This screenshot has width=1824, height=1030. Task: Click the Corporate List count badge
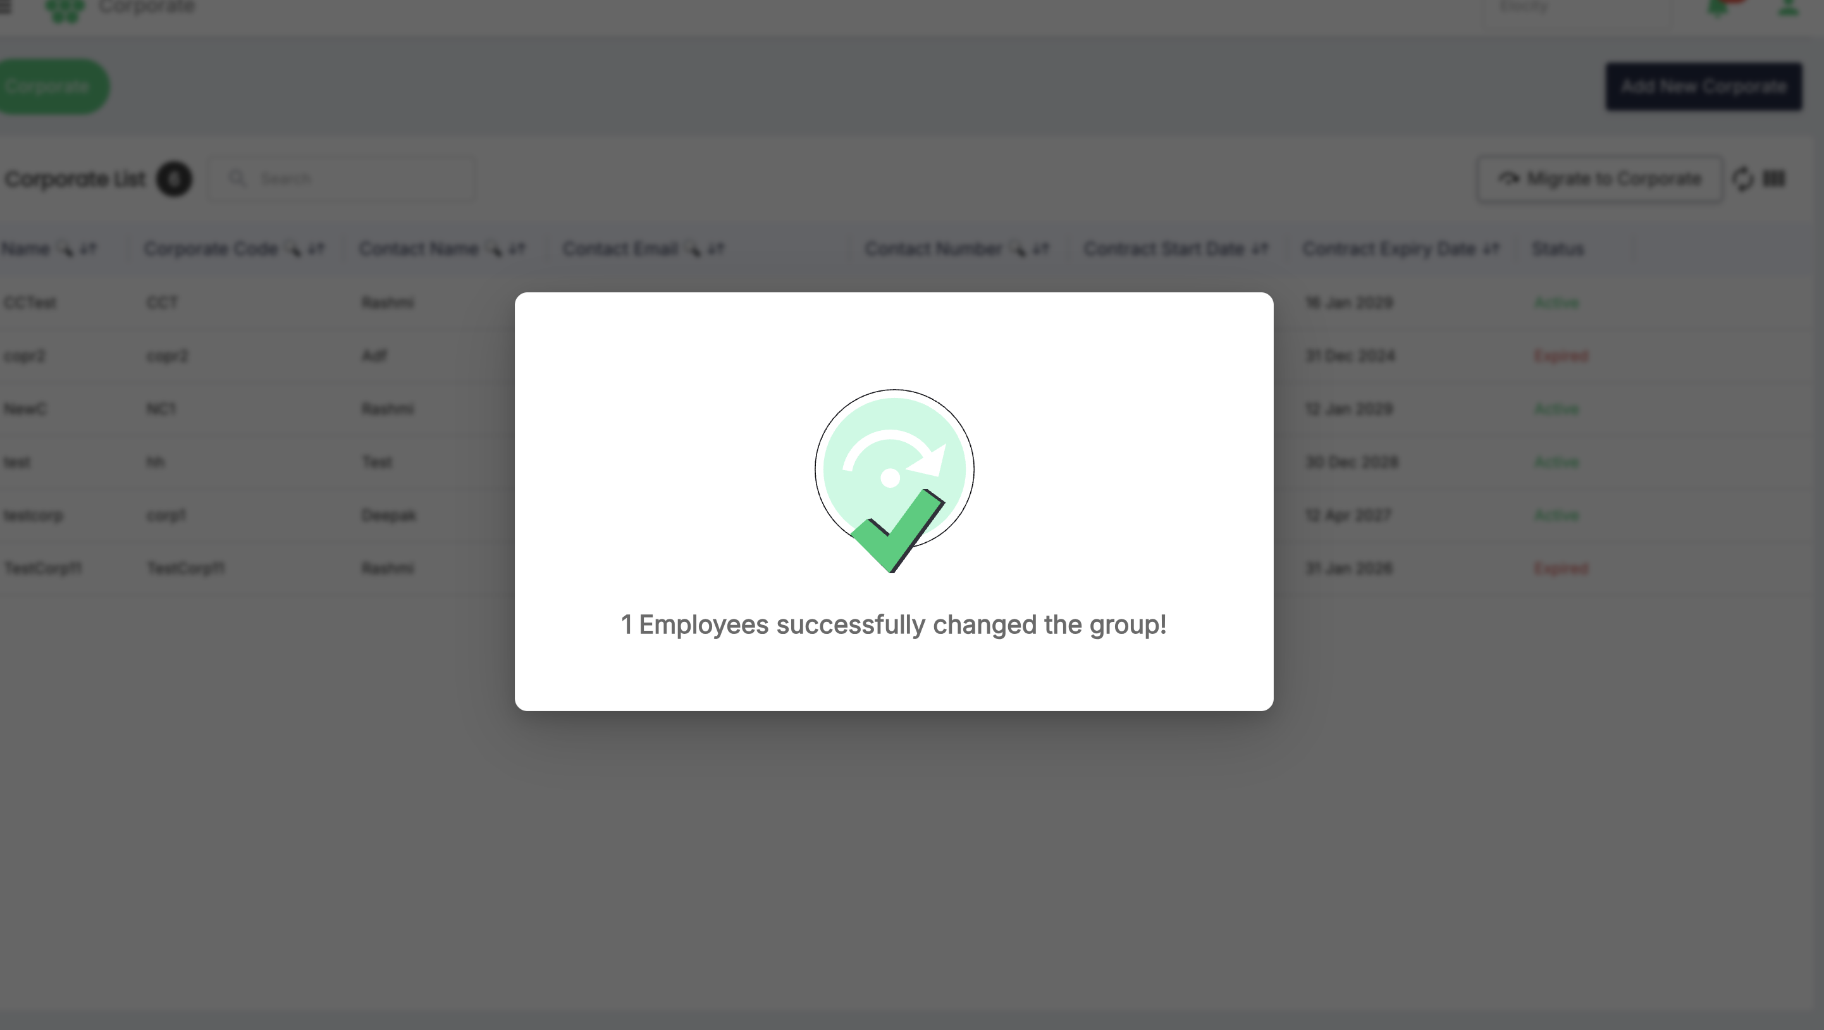[x=174, y=178]
